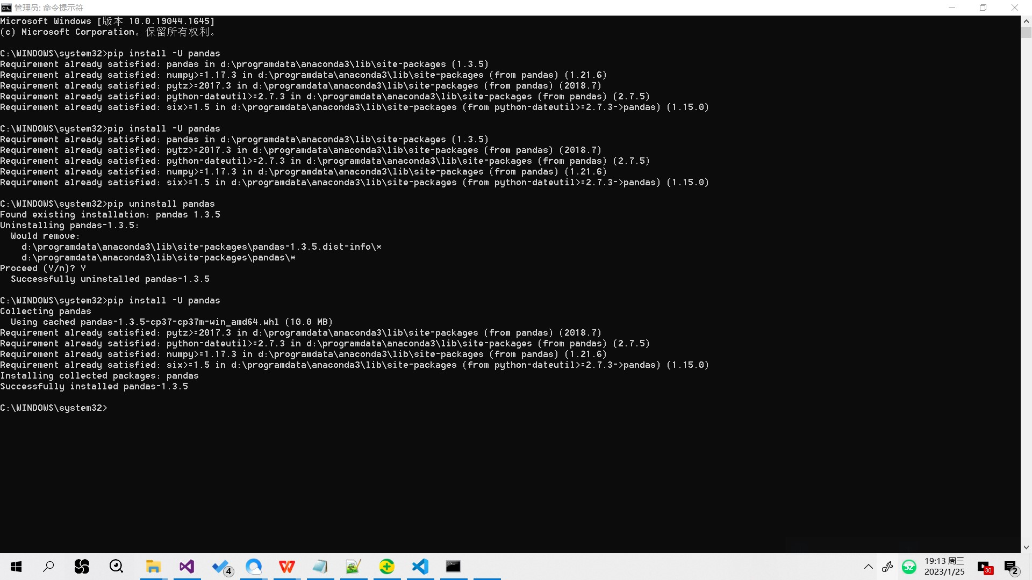Open the notification center with 2 alerts
The height and width of the screenshot is (580, 1032).
pos(1010,567)
